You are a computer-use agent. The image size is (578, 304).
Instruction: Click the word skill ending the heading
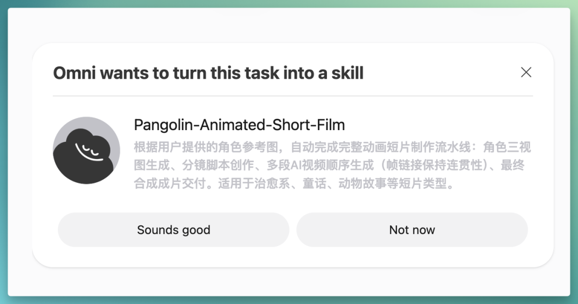348,73
